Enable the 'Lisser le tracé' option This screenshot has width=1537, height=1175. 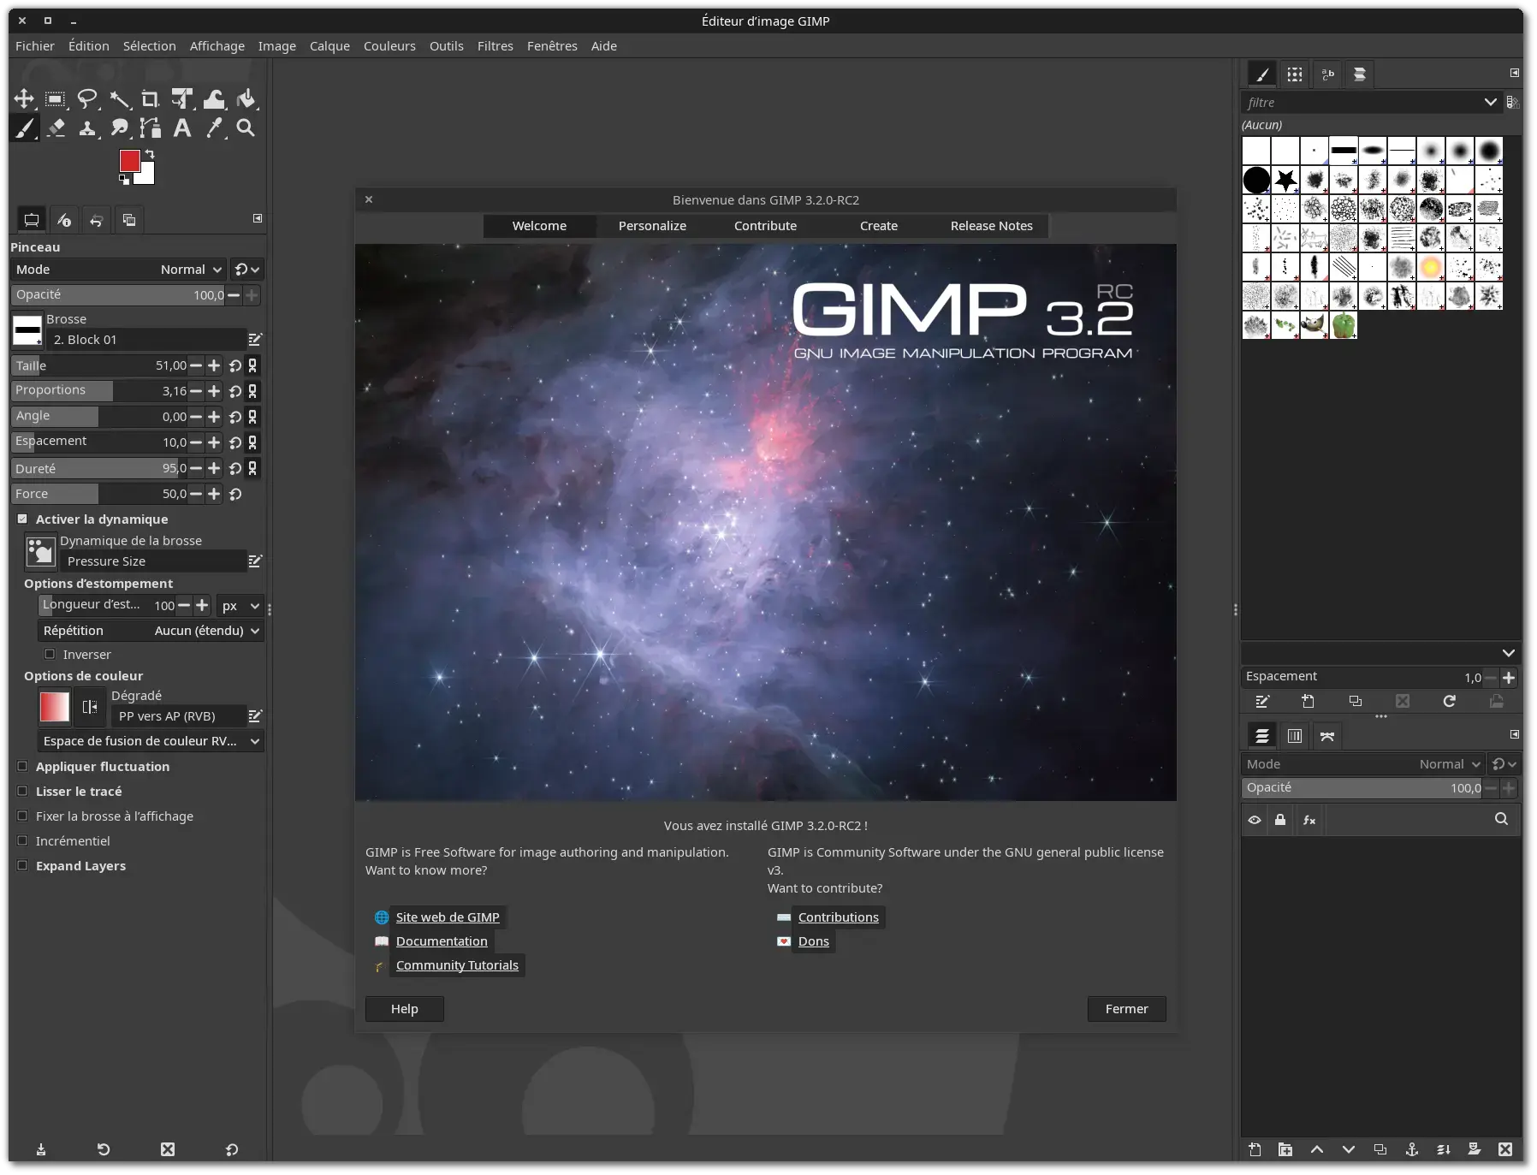click(23, 791)
